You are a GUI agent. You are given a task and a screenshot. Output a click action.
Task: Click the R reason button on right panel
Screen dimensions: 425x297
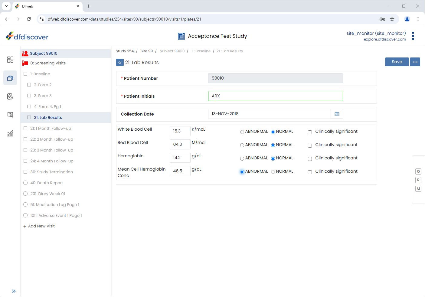pos(418,180)
